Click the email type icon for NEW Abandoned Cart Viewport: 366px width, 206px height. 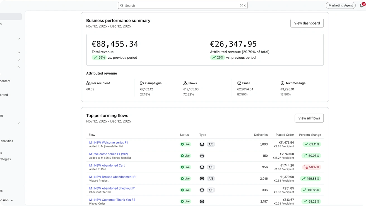[x=202, y=167]
